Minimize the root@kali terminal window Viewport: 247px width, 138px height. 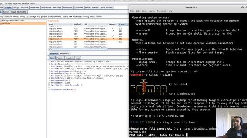click(x=242, y=7)
